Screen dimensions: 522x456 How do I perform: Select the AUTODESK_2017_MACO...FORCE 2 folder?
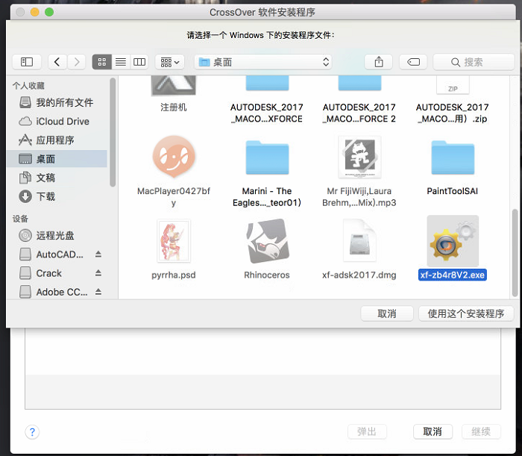[359, 84]
